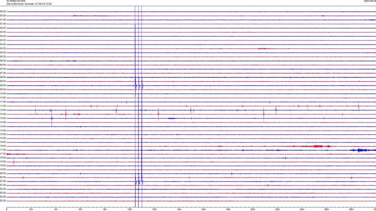
Task: Select the 17:30 time label
Action: pos(3,154)
